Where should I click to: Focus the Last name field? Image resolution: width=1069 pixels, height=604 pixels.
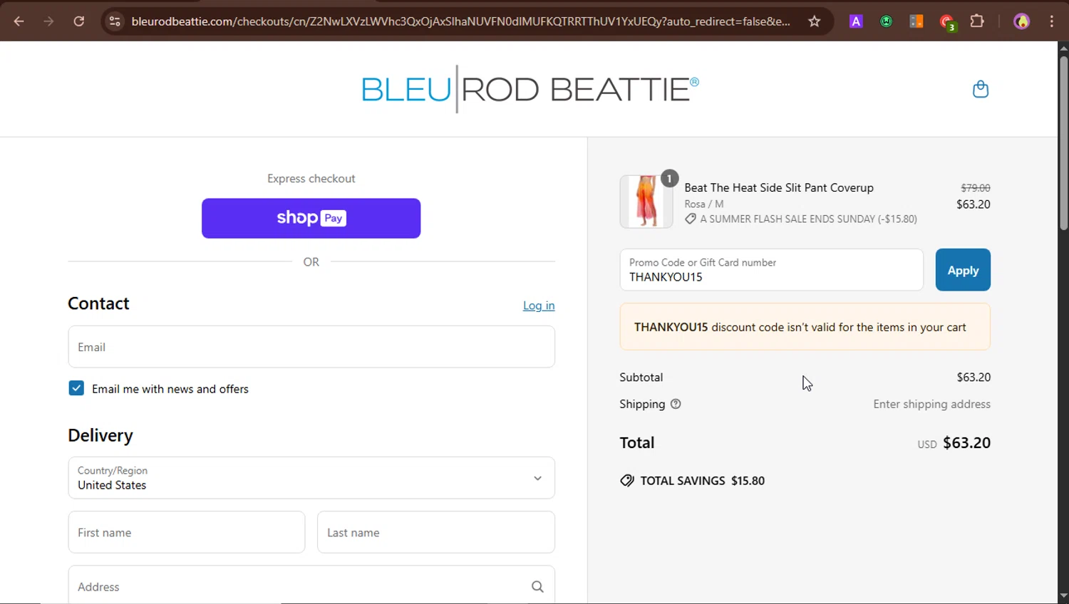(x=436, y=532)
